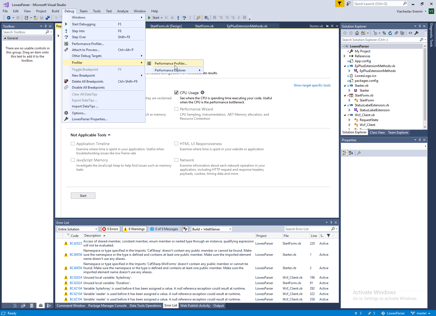
Task: Click the Pending Changes Filter clock icon
Action: coord(375,33)
